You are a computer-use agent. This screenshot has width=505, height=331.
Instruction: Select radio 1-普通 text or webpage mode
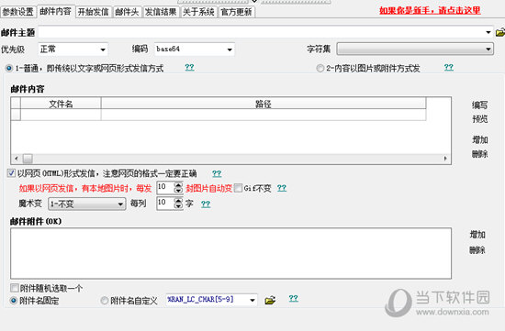pos(8,68)
